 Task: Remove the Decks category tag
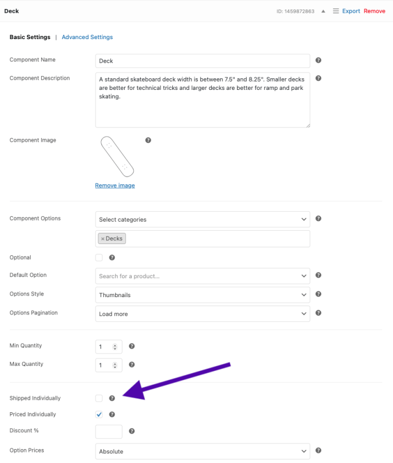(102, 238)
